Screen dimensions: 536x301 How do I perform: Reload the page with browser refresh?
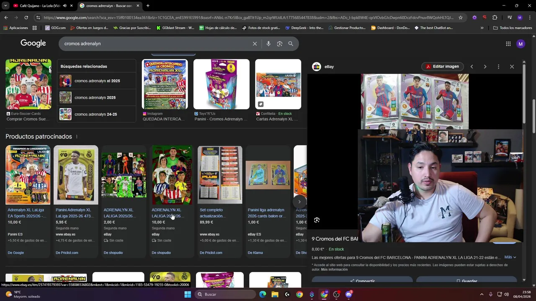(26, 18)
